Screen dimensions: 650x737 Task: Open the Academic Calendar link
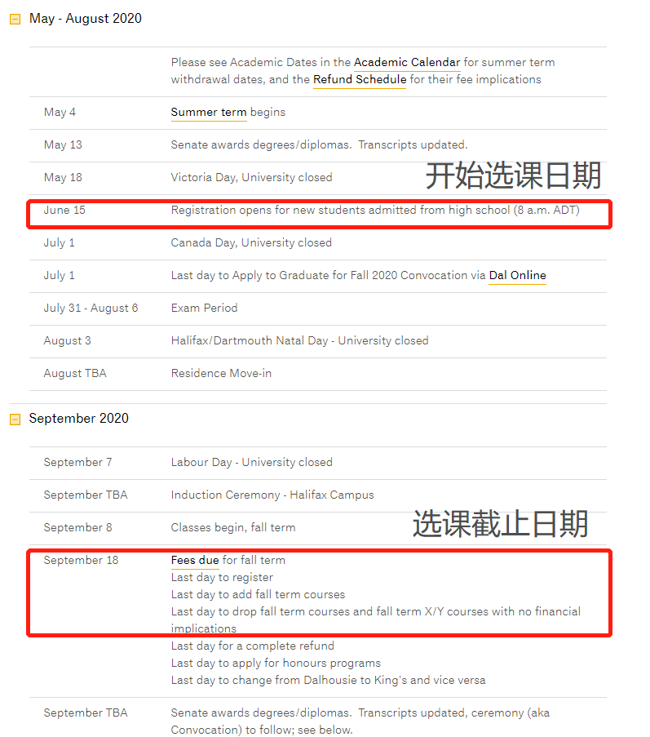406,63
